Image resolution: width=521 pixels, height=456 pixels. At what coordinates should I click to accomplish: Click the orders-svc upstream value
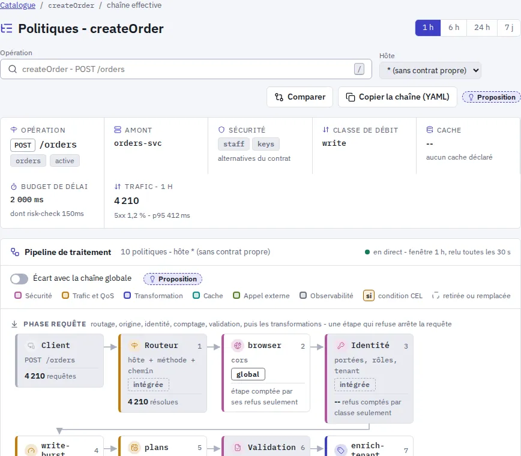coord(137,143)
